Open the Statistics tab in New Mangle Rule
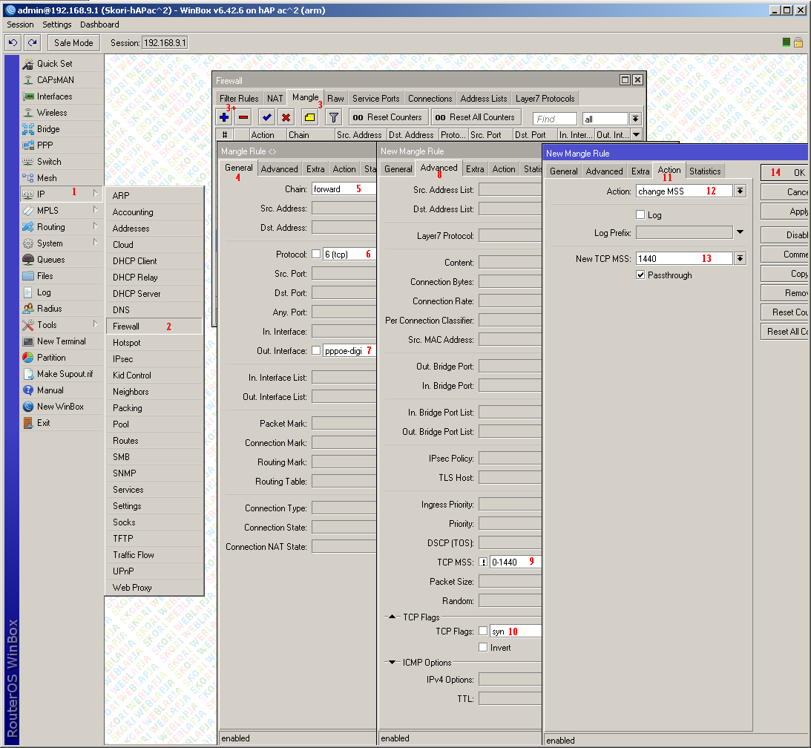The image size is (811, 748). pos(704,171)
